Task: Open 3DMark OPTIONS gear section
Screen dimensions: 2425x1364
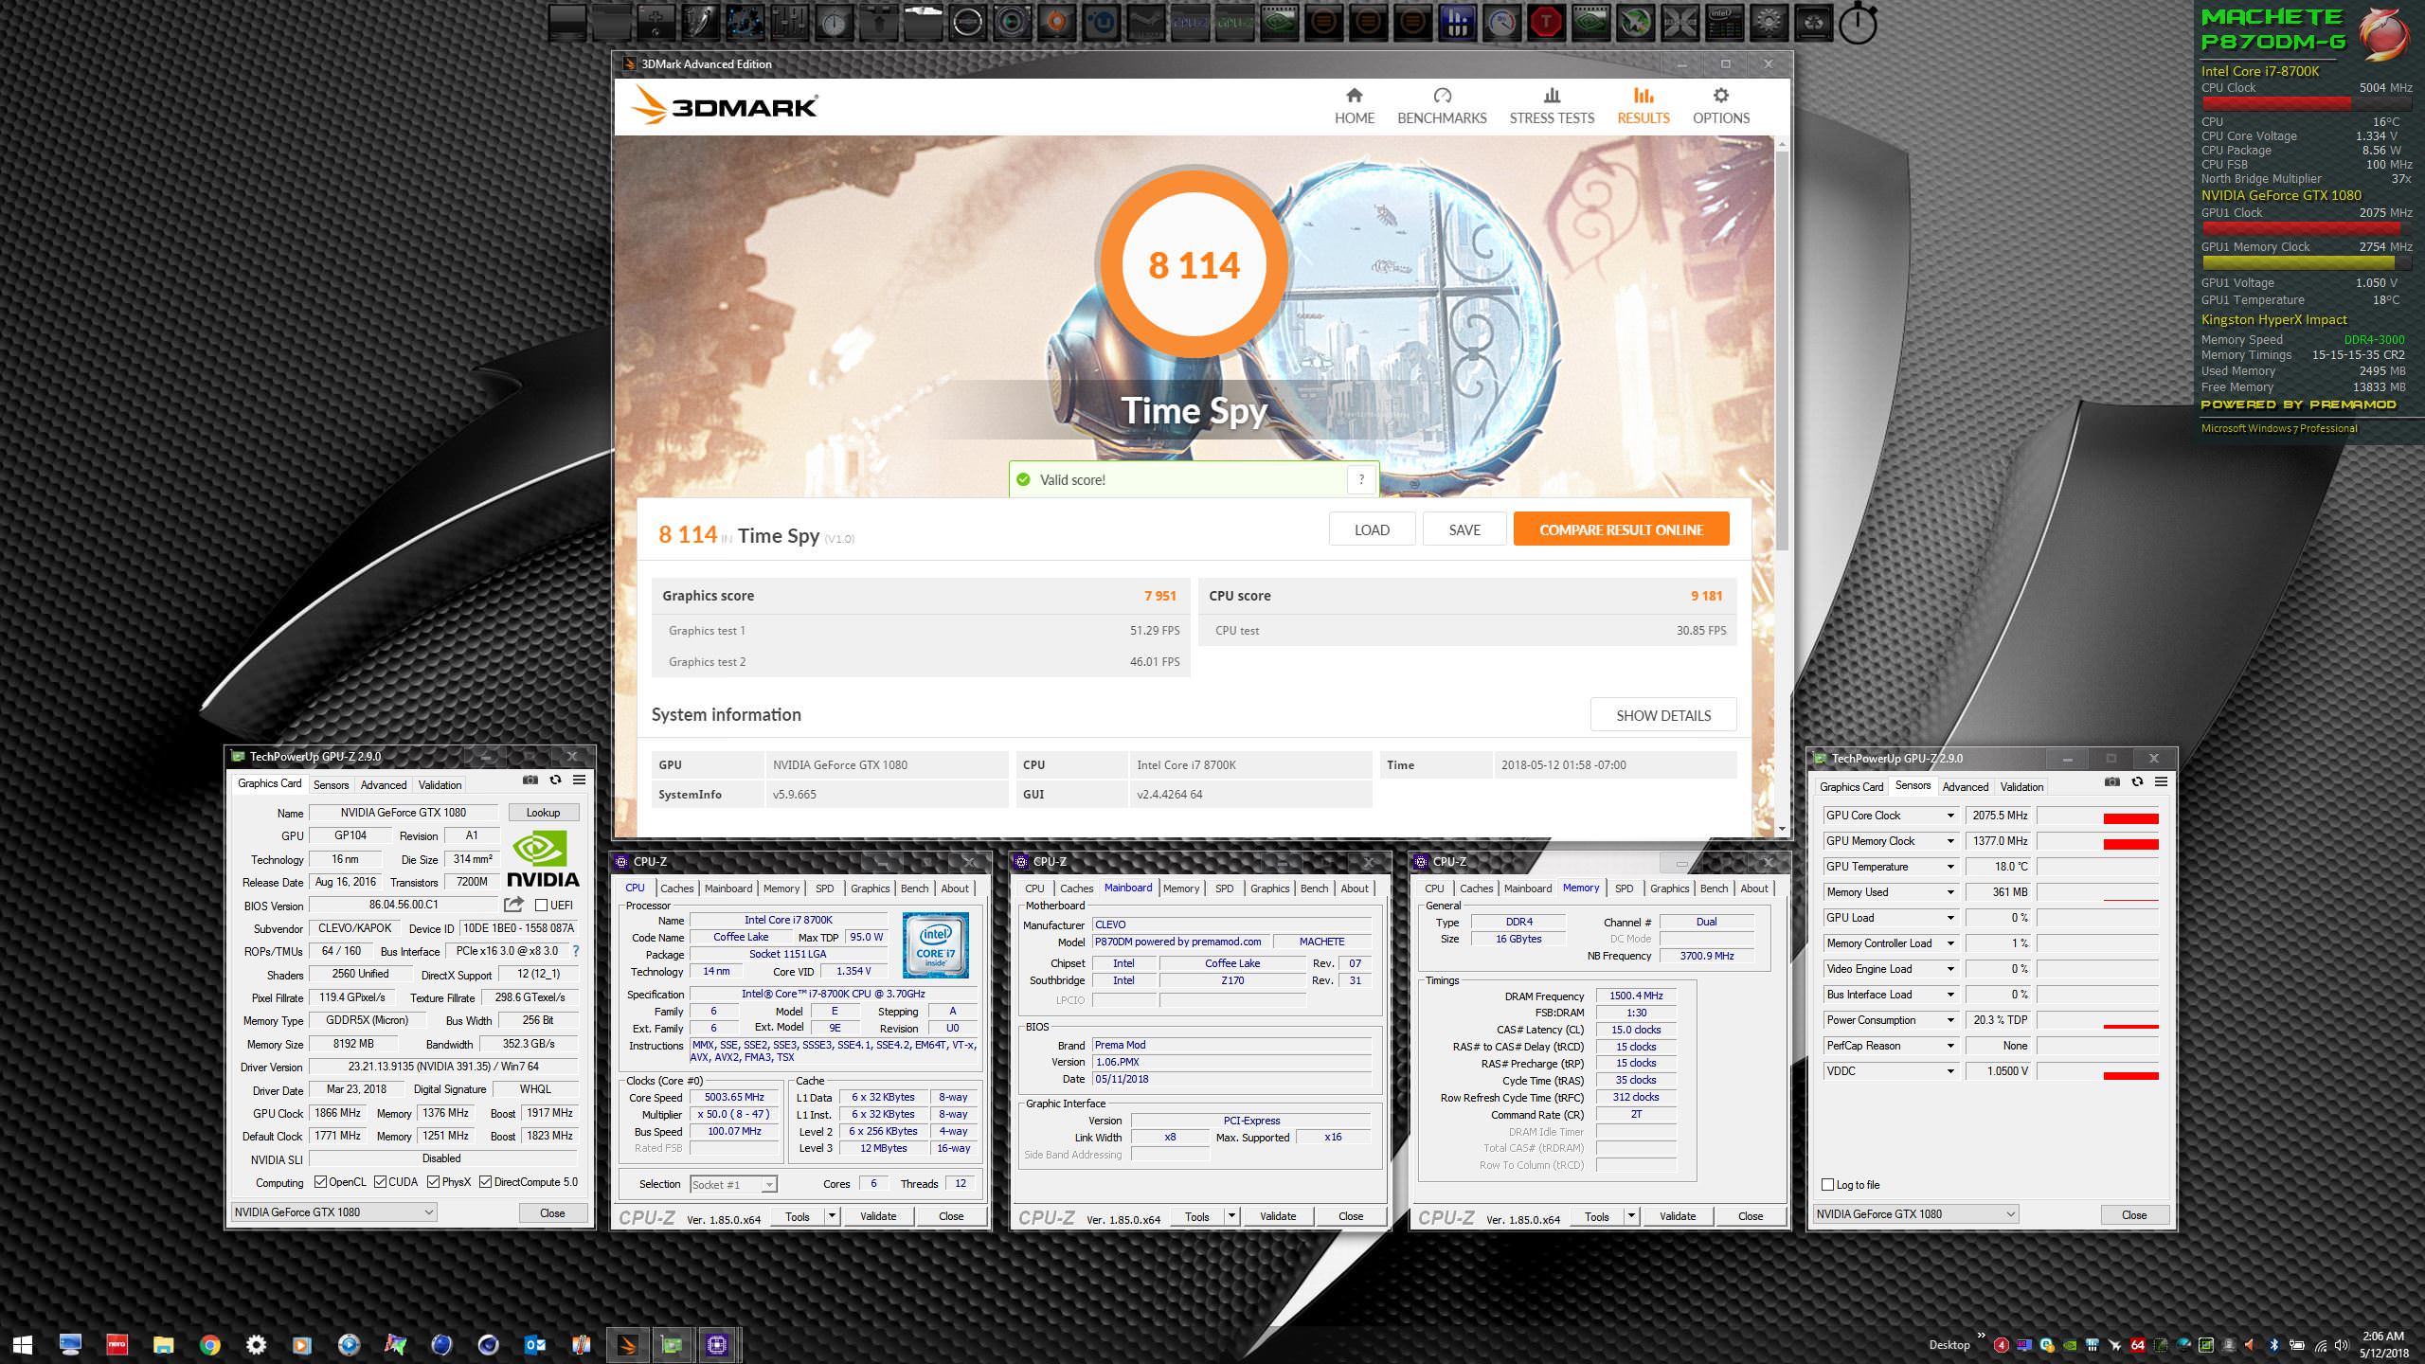Action: tap(1721, 106)
